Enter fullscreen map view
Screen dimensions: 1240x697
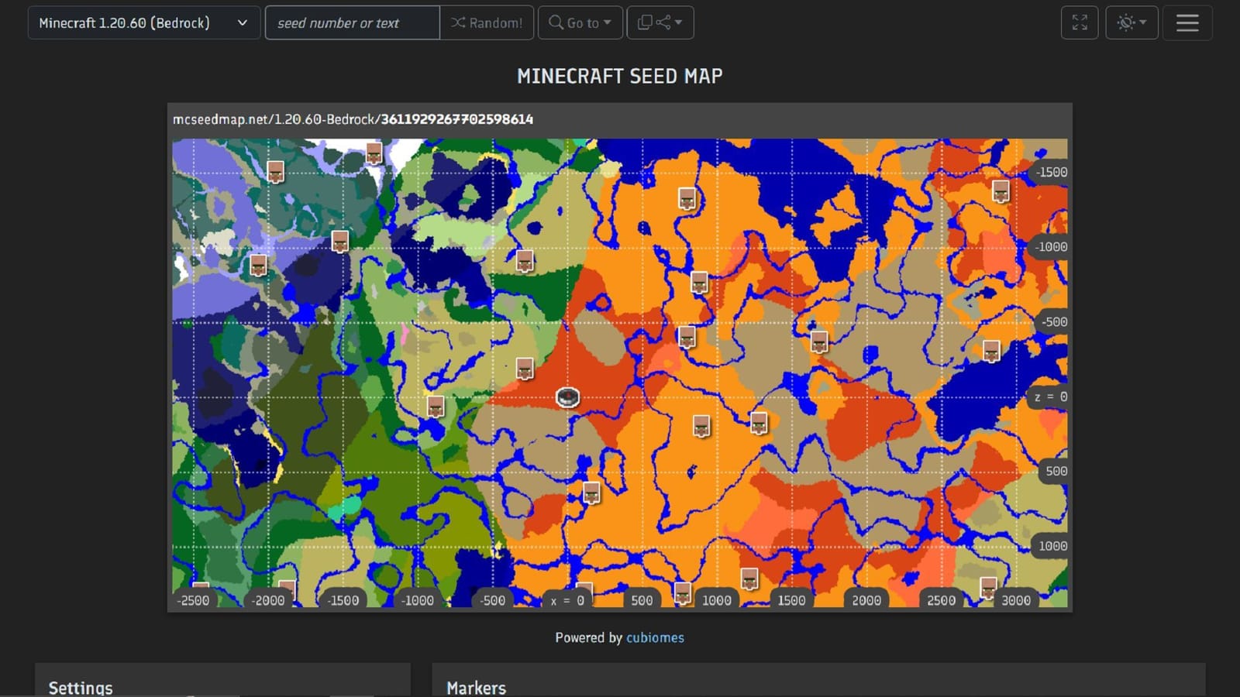click(x=1079, y=22)
